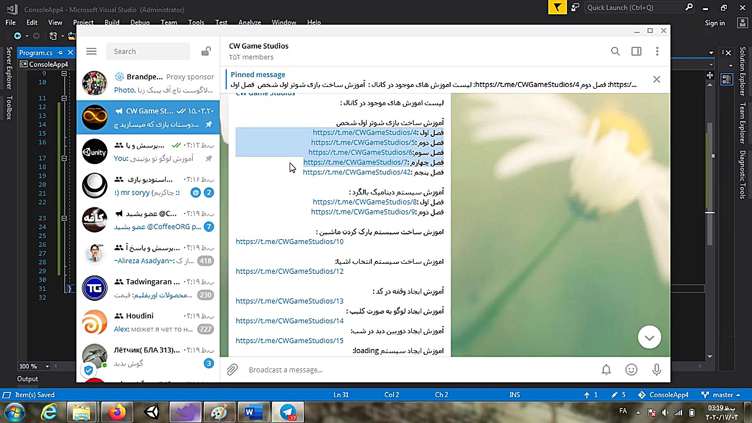The height and width of the screenshot is (423, 752).
Task: Click Sign in in Visual Studio
Action: coord(715,23)
